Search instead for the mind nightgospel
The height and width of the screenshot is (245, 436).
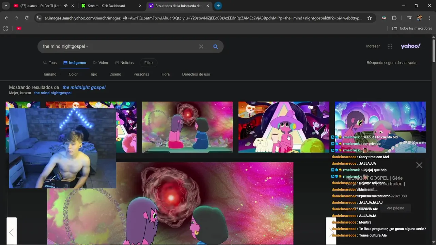pos(53,93)
